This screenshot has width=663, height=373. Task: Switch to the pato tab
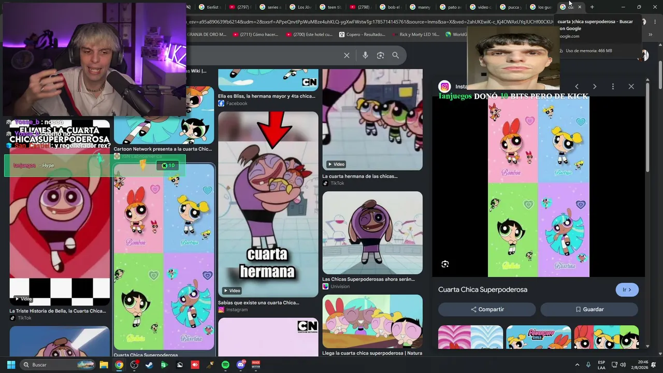pos(450,7)
